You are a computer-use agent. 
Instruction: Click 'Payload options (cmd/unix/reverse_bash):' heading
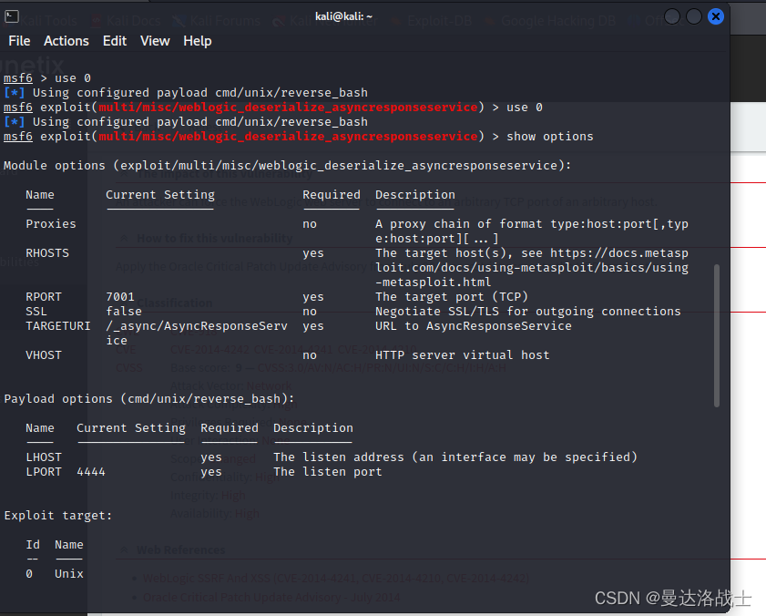tap(149, 399)
